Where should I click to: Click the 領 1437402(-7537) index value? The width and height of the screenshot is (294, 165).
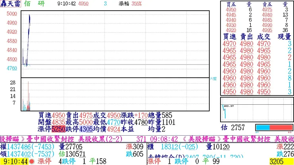click(x=27, y=154)
